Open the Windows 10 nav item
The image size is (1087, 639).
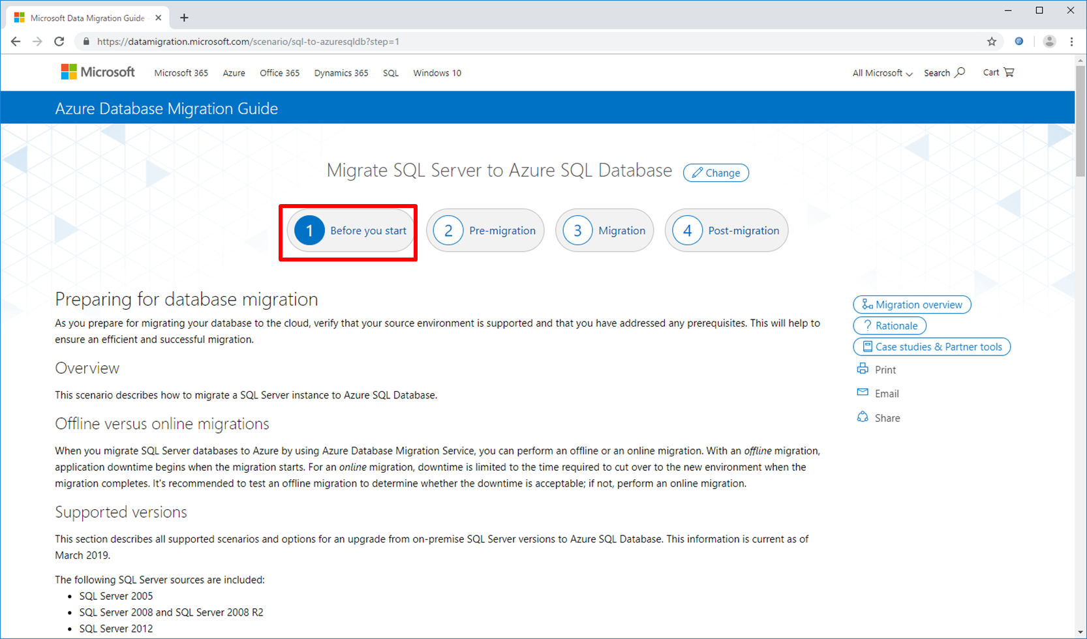pyautogui.click(x=437, y=73)
